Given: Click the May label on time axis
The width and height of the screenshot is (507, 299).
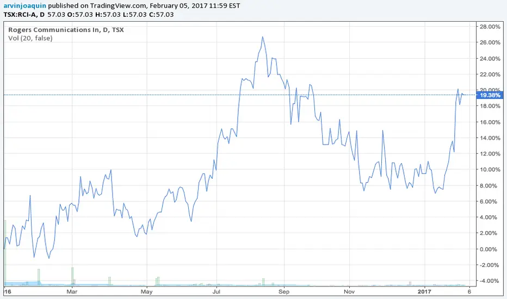Looking at the screenshot, I should [x=146, y=292].
